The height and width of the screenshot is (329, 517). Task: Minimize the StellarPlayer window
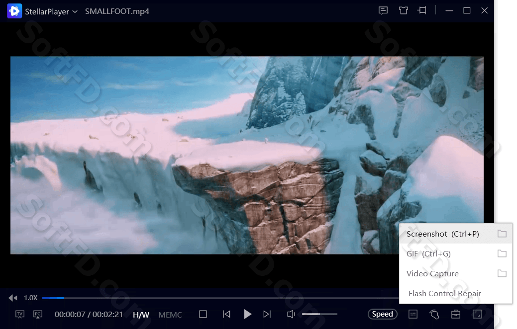point(449,10)
